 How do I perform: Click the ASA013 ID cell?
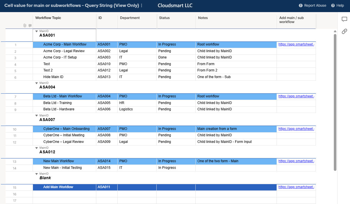(x=107, y=77)
